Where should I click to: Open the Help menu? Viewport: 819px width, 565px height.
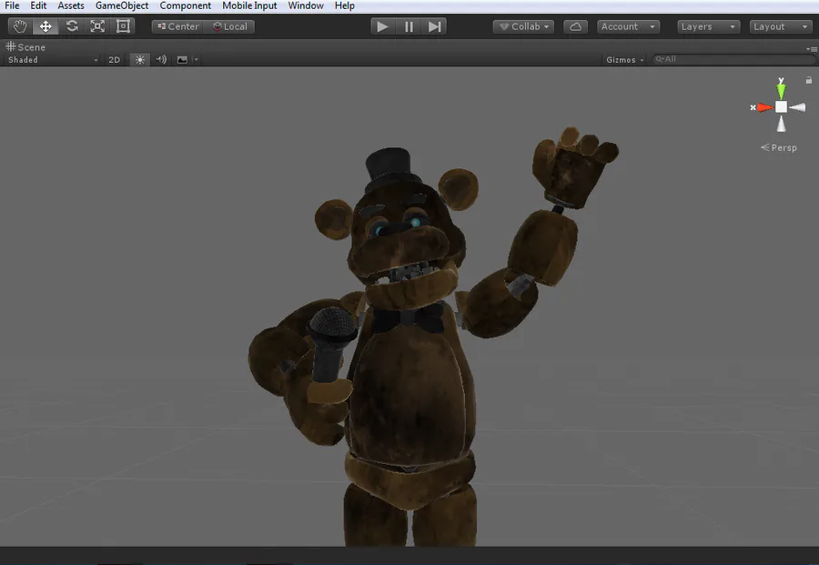345,5
